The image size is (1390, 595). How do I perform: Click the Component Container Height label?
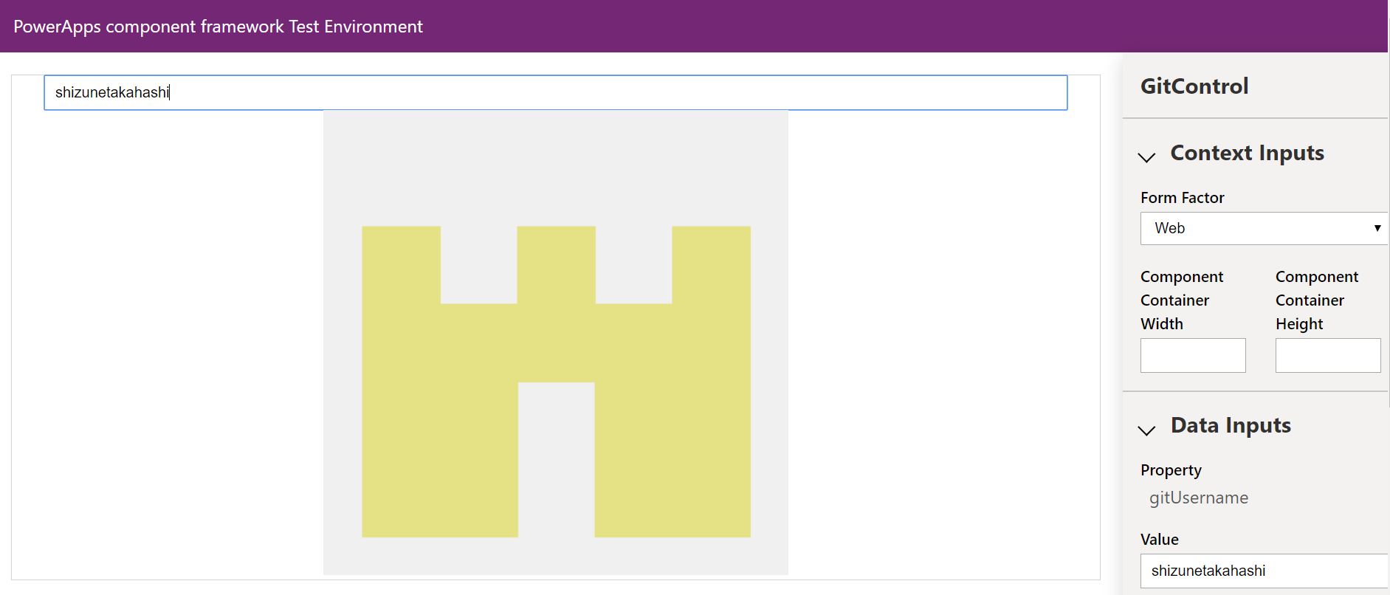(x=1317, y=300)
